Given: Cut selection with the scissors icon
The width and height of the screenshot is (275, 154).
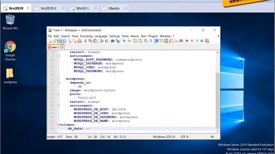Looking at the screenshot, I should click(x=85, y=41).
